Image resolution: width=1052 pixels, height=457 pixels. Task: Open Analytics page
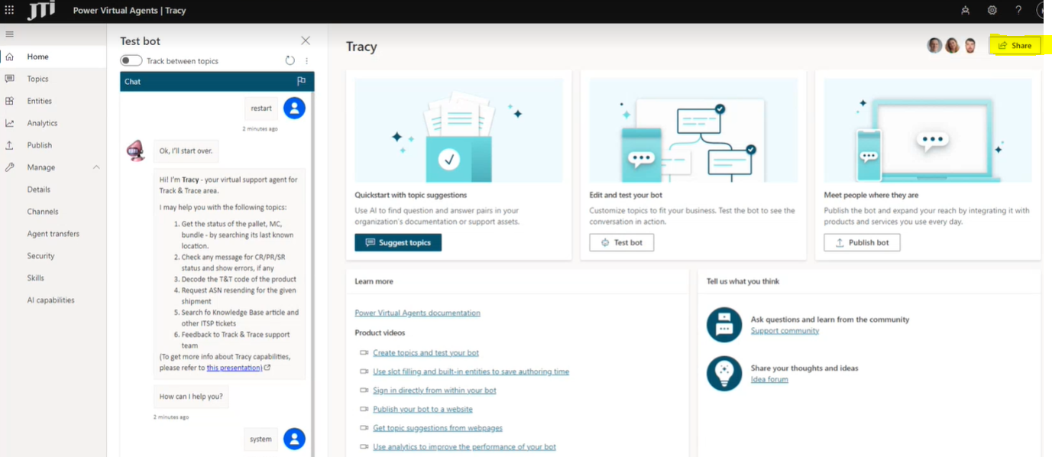[x=42, y=123]
